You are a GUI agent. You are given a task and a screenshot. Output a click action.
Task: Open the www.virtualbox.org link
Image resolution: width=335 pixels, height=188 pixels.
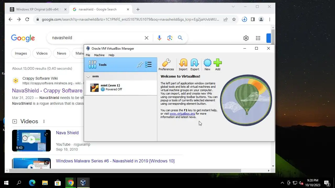pos(182,114)
